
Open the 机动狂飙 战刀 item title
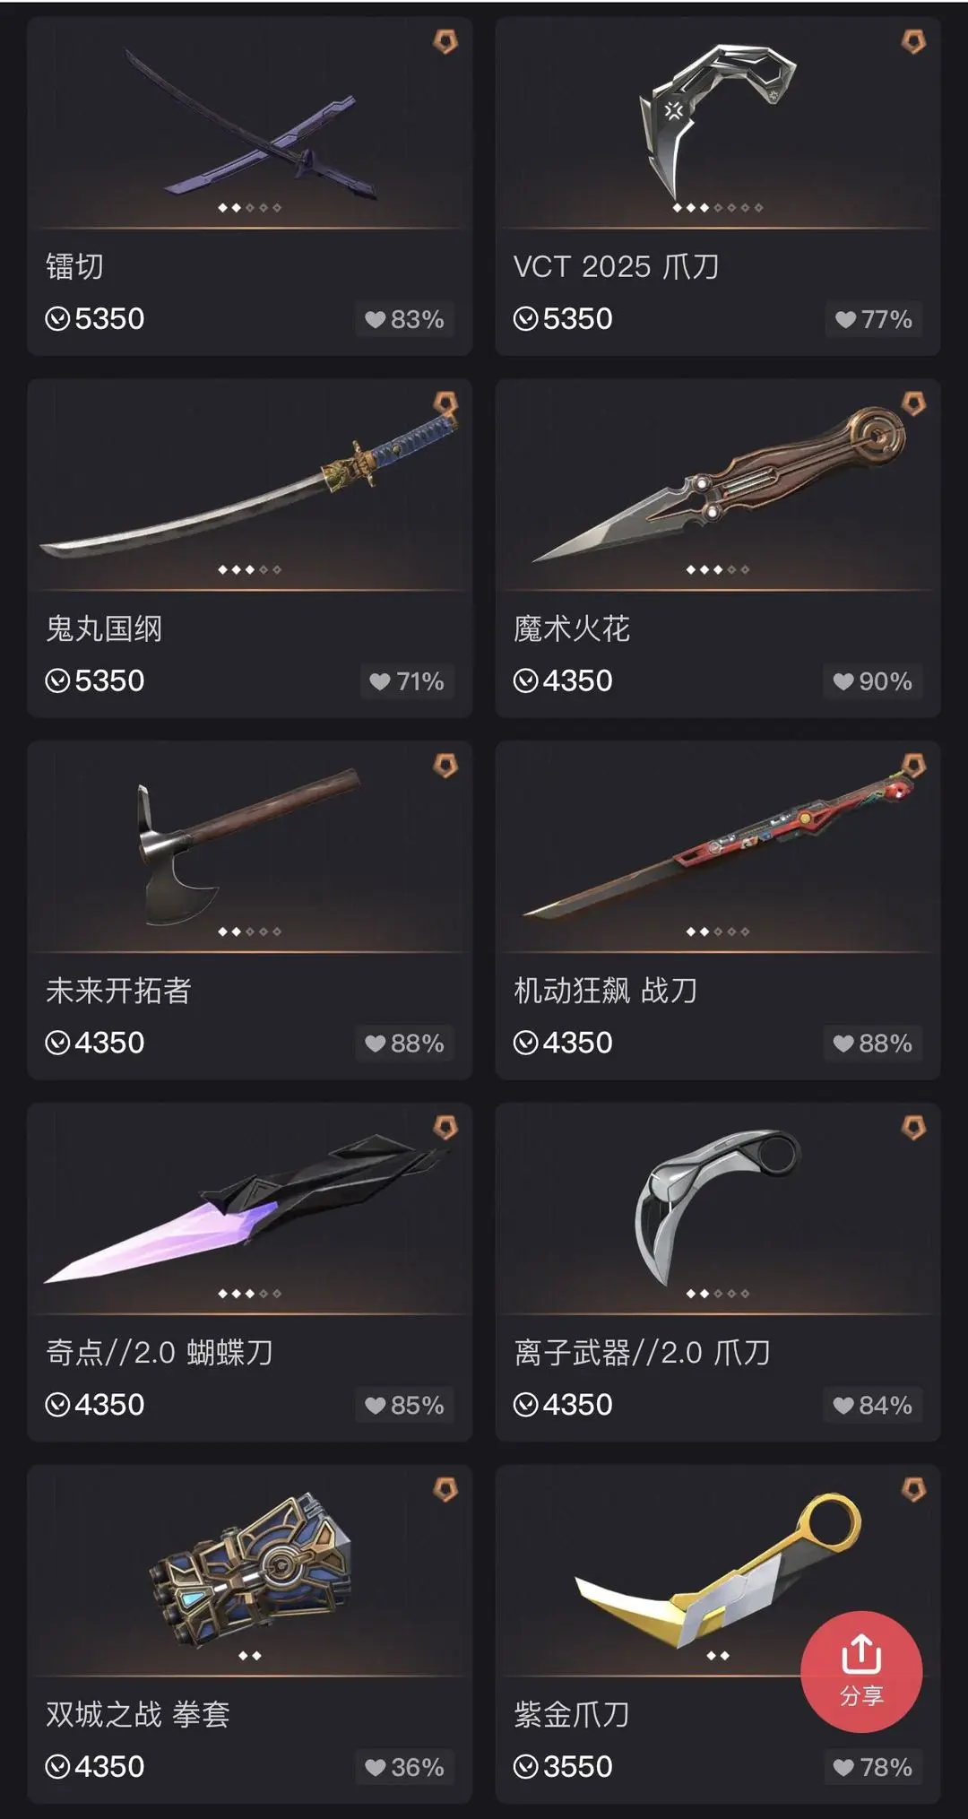point(605,990)
